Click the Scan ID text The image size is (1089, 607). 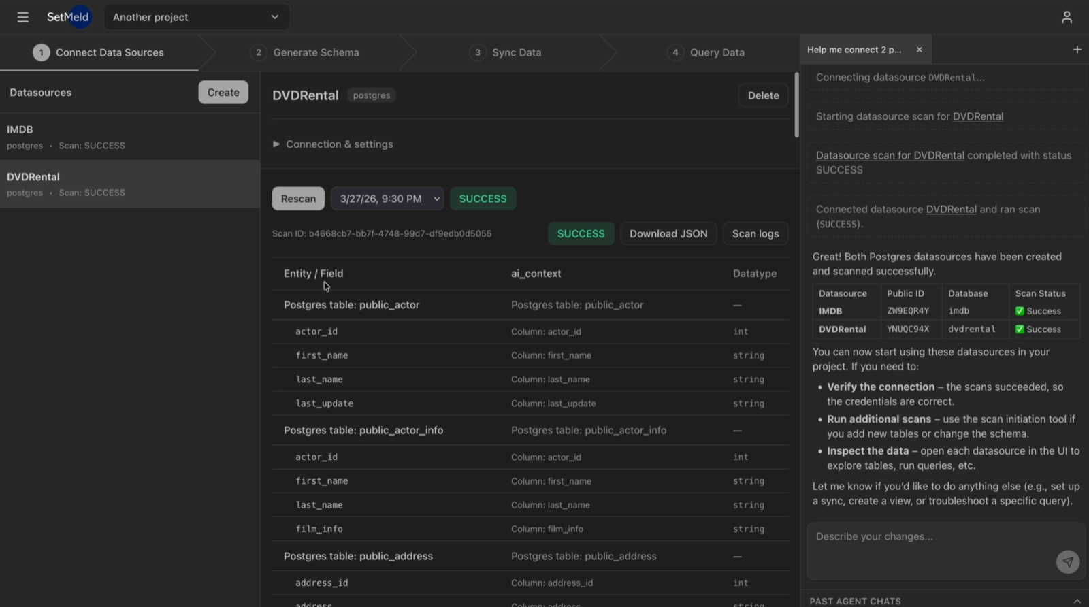[382, 233]
